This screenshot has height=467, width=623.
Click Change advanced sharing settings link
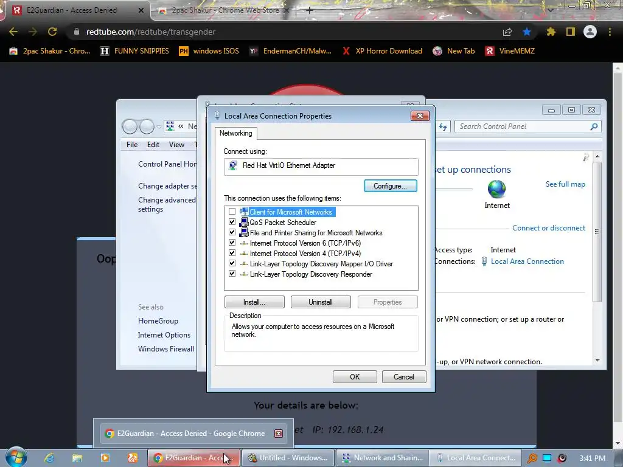(x=167, y=204)
